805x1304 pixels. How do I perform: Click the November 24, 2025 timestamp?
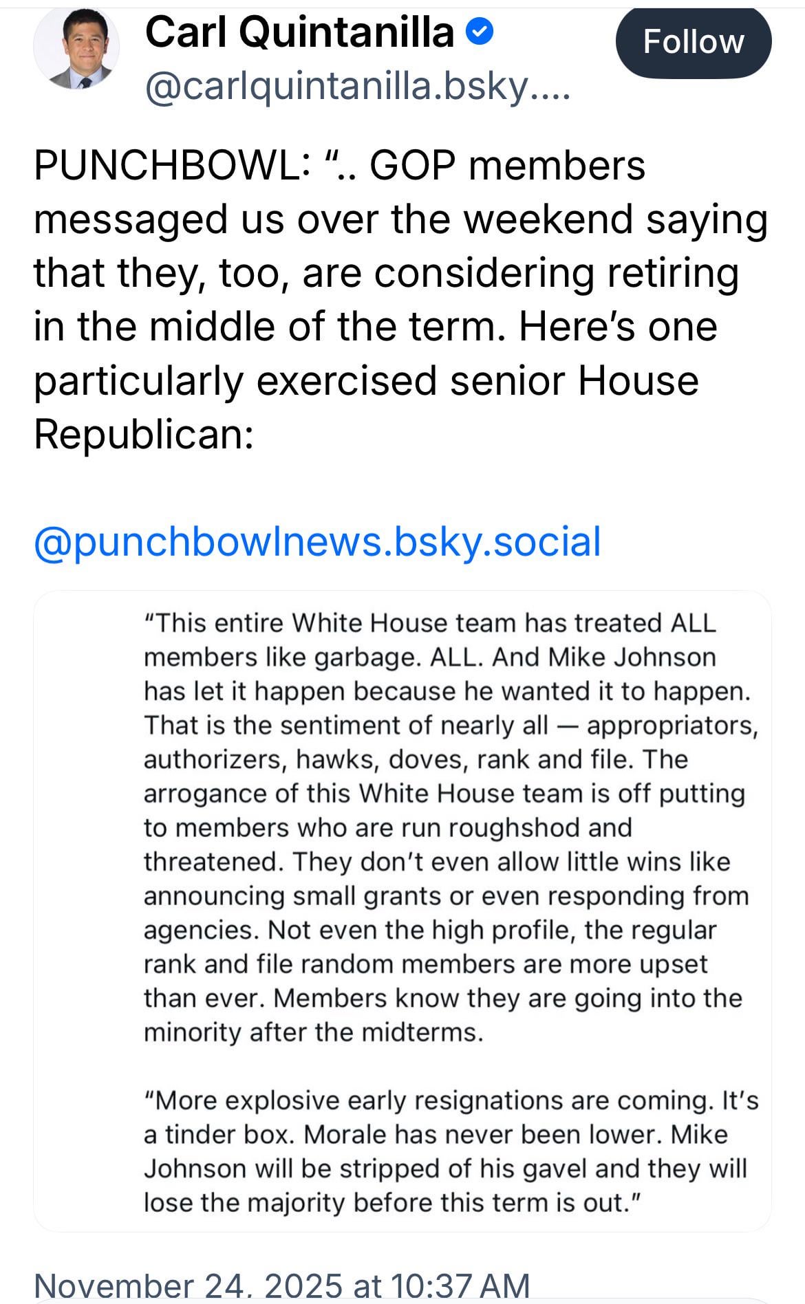point(281,1285)
